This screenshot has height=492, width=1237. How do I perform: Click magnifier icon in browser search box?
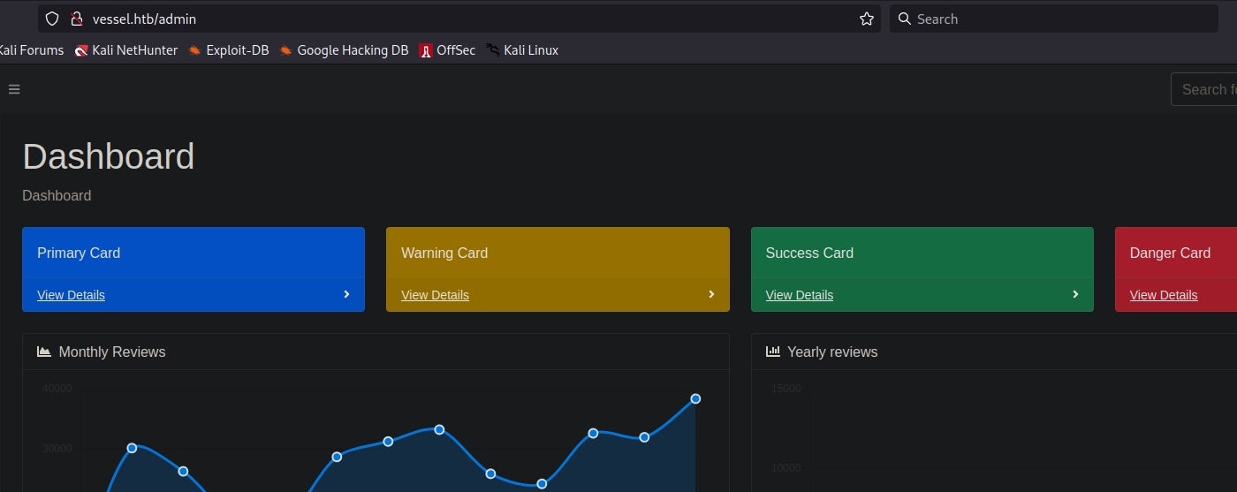tap(904, 19)
